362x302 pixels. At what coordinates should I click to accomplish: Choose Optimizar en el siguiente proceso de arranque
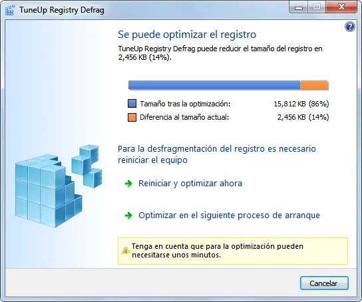coord(229,216)
